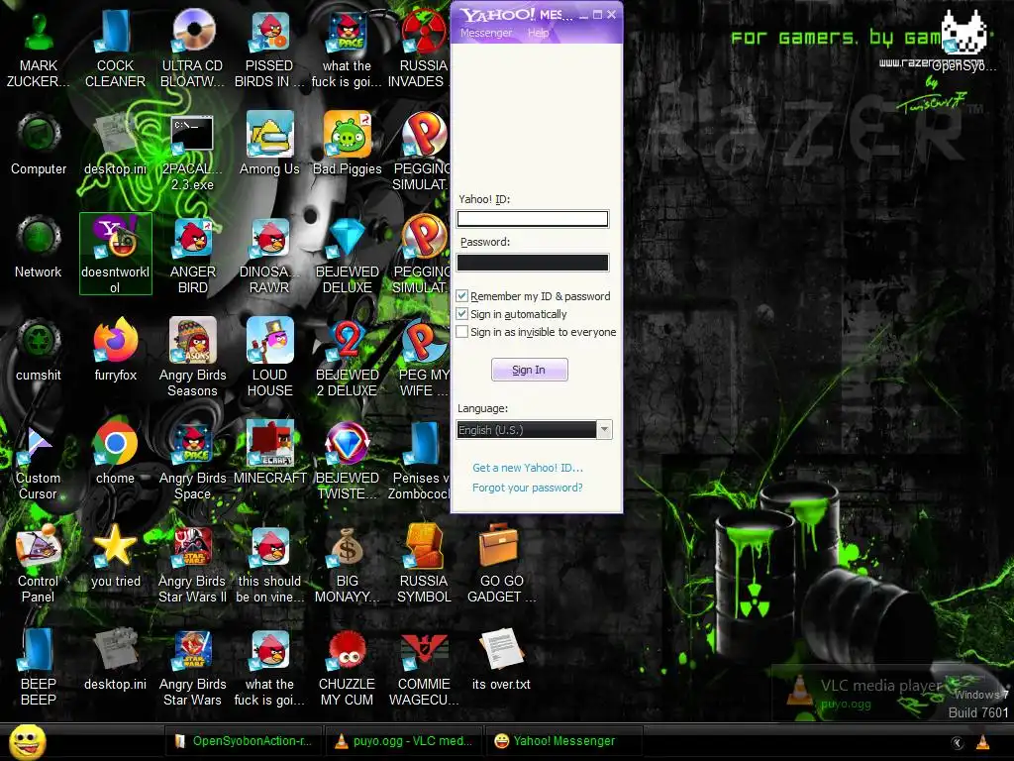Open the Angry Birds Seasons icon
Screen dimensions: 1014x761
click(193, 340)
